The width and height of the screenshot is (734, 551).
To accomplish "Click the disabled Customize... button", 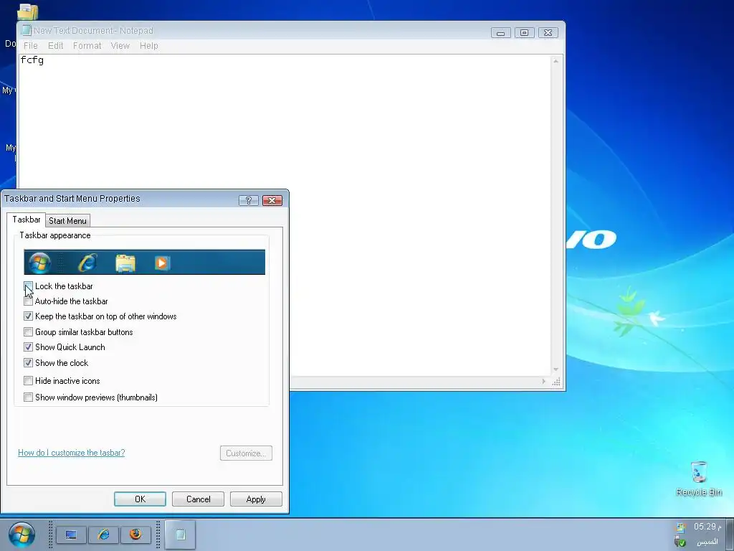I will [246, 453].
